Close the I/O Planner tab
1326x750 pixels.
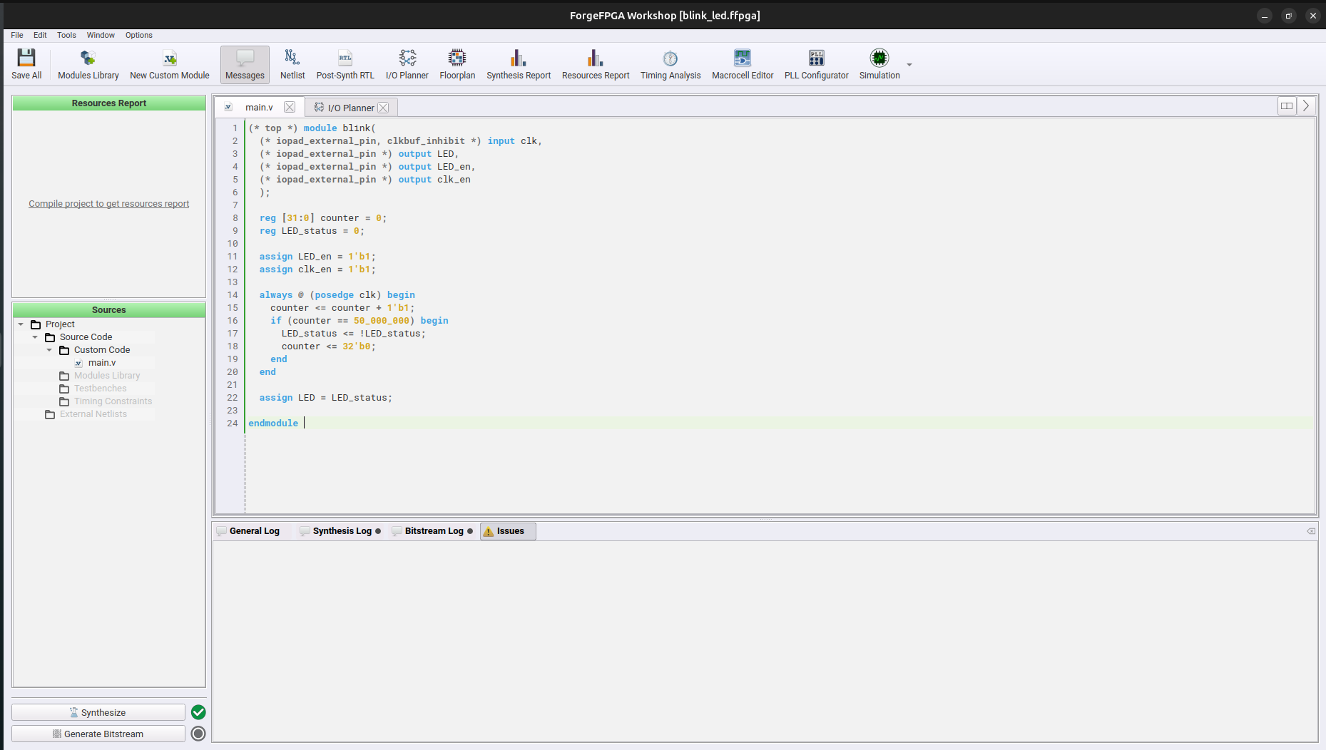coord(383,108)
